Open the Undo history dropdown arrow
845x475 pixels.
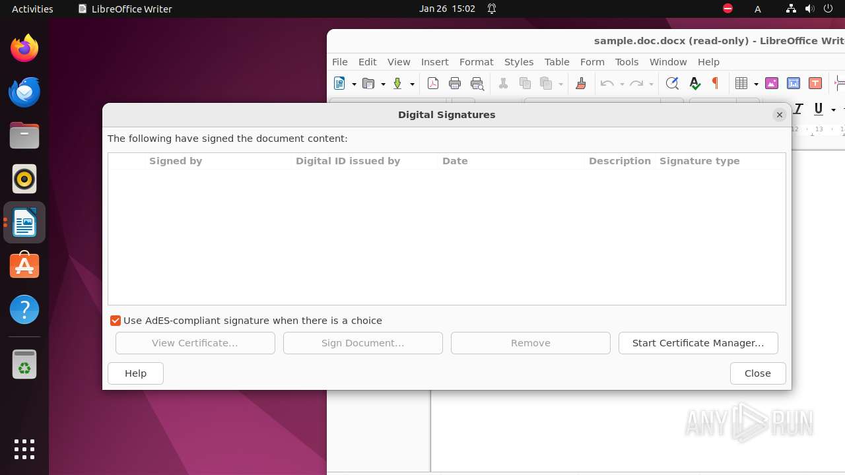coord(622,84)
